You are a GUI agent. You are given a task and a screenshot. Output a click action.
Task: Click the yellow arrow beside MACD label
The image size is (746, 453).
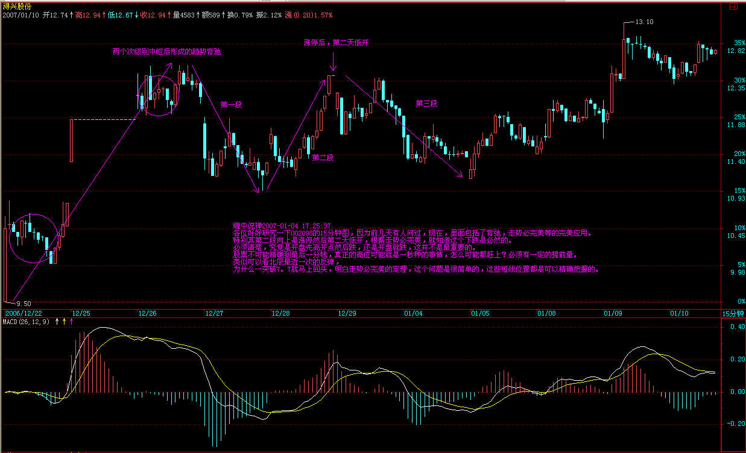click(65, 322)
